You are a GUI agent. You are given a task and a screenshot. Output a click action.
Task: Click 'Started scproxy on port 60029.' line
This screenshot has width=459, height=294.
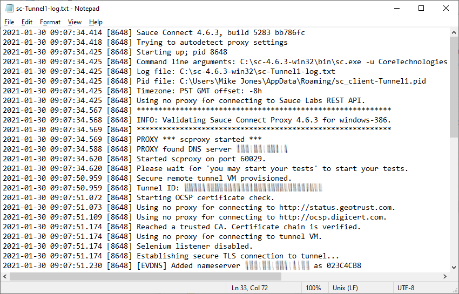pos(134,159)
